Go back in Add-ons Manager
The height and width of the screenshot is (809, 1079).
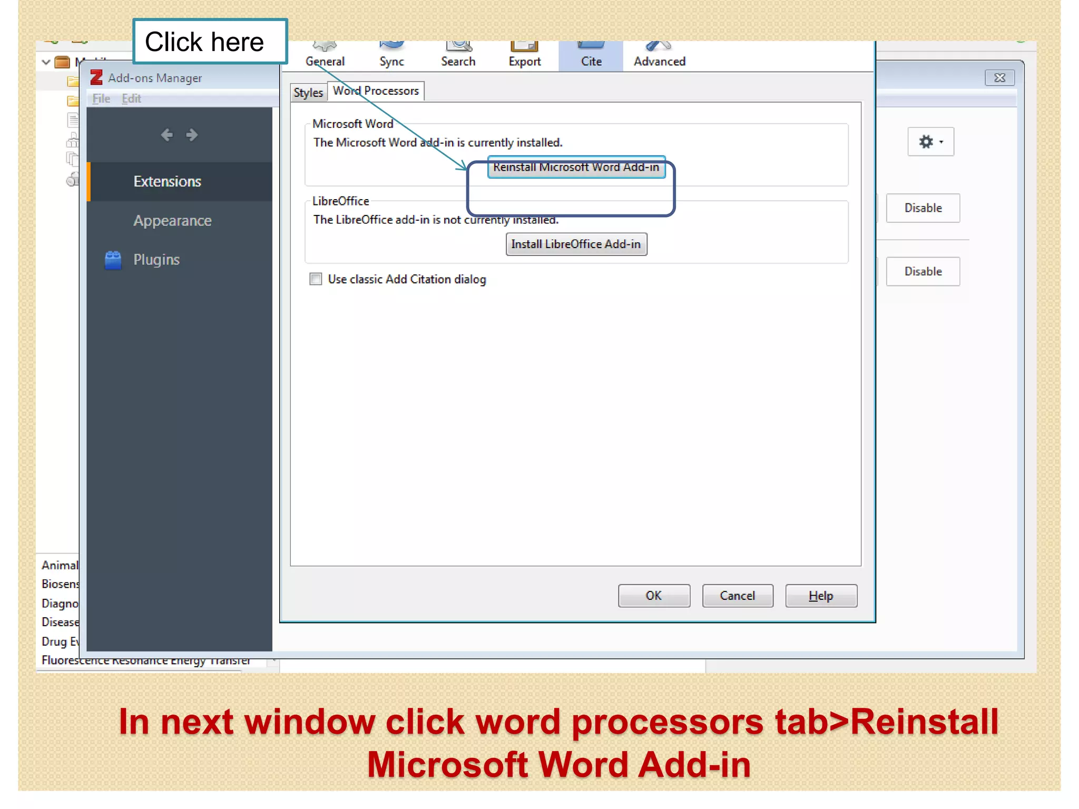(167, 135)
